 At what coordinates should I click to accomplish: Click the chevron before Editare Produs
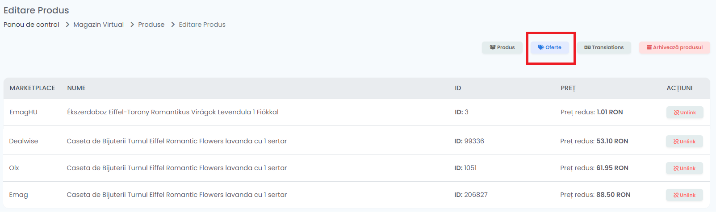click(x=173, y=25)
